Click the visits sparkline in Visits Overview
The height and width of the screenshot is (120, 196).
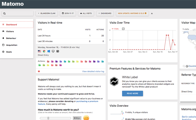pos(117,112)
